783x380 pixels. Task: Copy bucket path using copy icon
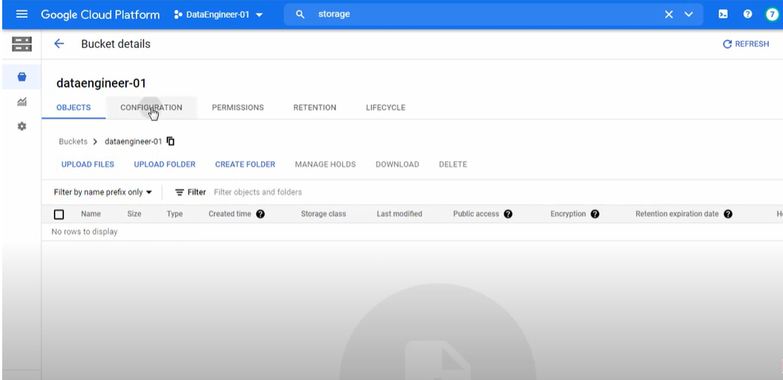click(171, 142)
